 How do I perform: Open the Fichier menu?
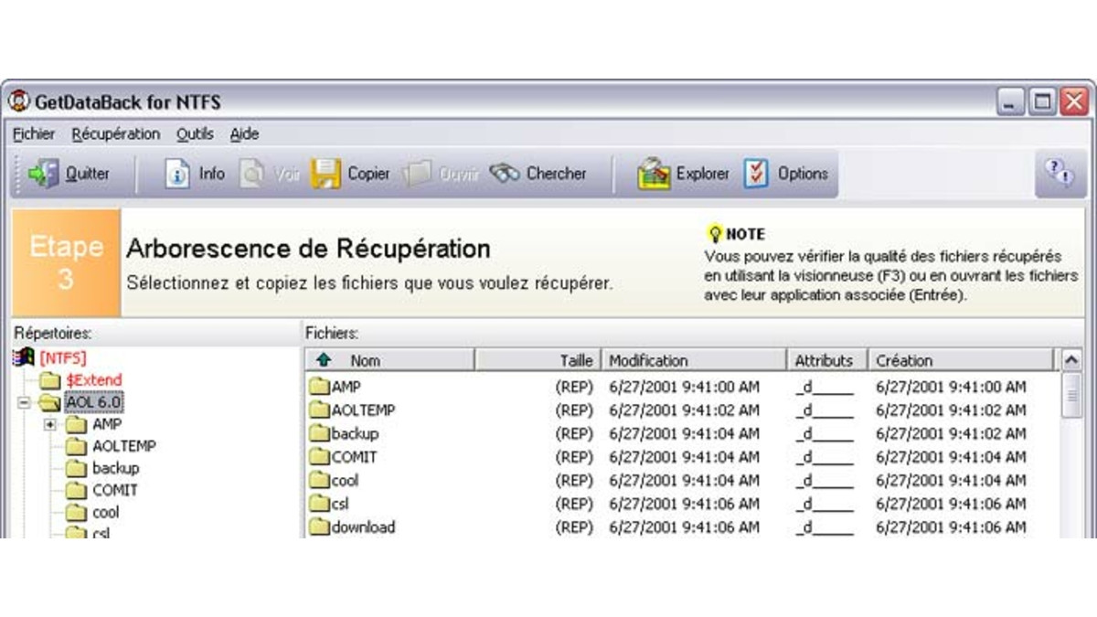[x=35, y=134]
